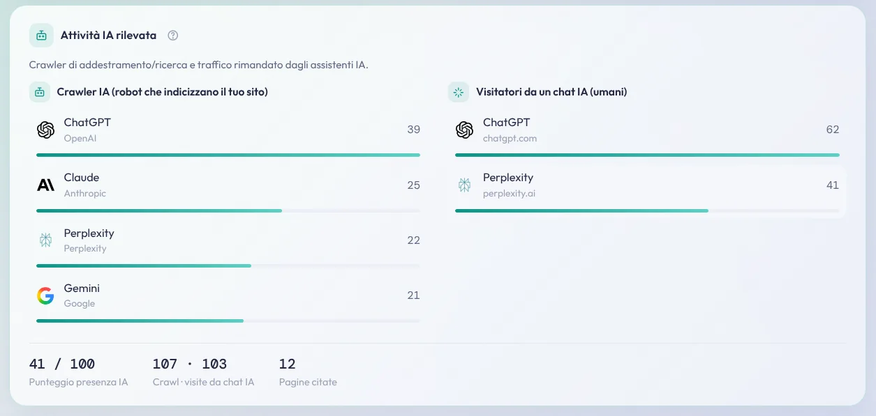Click the Visitatori da un chat IA heading
The image size is (876, 416).
(551, 92)
